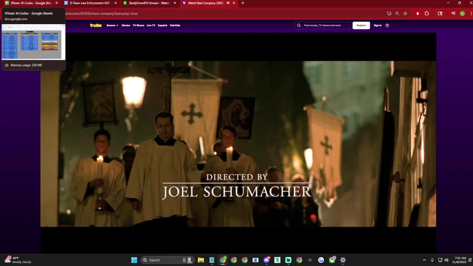The image size is (473, 266).
Task: Click the Tubi search field
Action: 322,25
